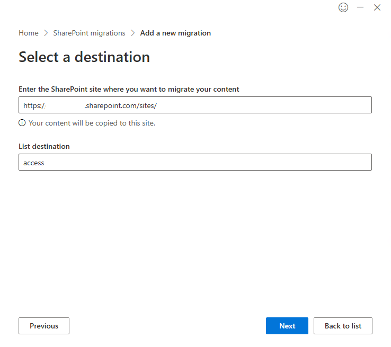Click the chevron after the Home breadcrumb
Viewport: 391px width, 347px height.
(x=46, y=33)
